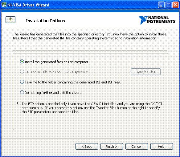This screenshot has width=180, height=157.
Task: Minimize the NI-VISA Driver Wizard window
Action: [x=161, y=5]
